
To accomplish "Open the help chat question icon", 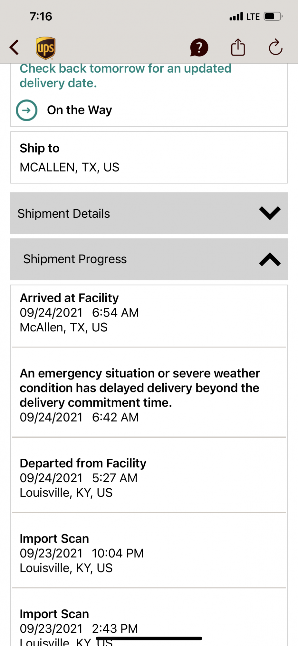I will point(199,48).
